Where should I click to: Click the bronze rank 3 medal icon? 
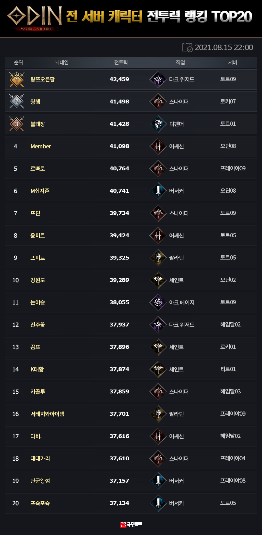pos(17,124)
